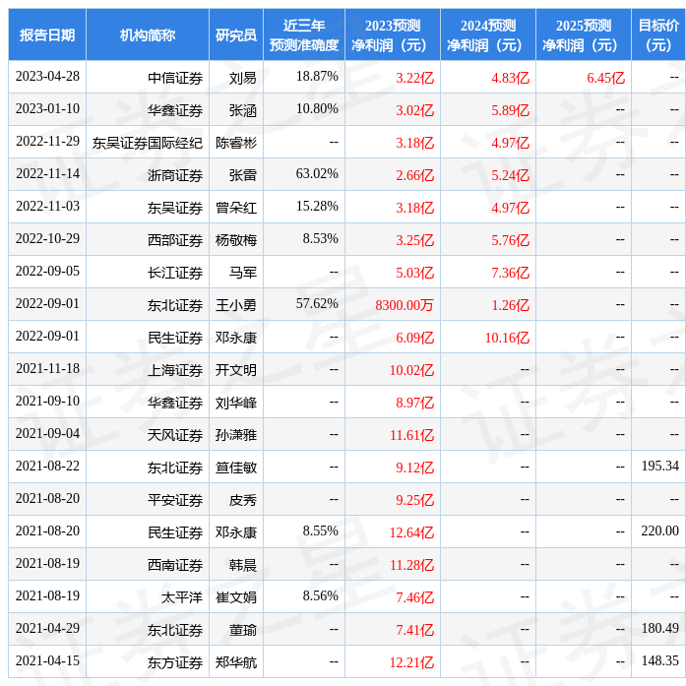This screenshot has width=686, height=686.
Task: Click researcher name 开文明
Action: click(x=236, y=370)
